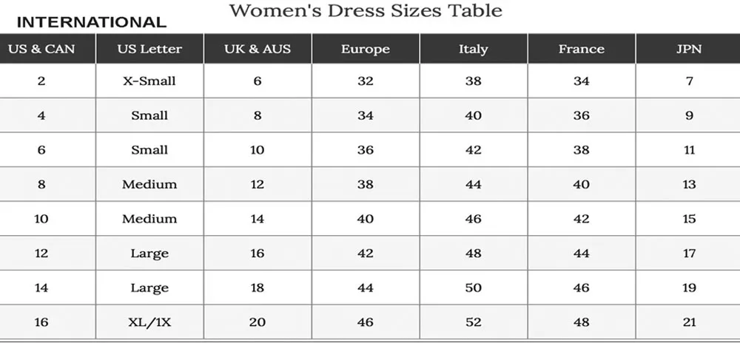The height and width of the screenshot is (343, 740).
Task: Click the US & CAN column header
Action: pos(41,50)
